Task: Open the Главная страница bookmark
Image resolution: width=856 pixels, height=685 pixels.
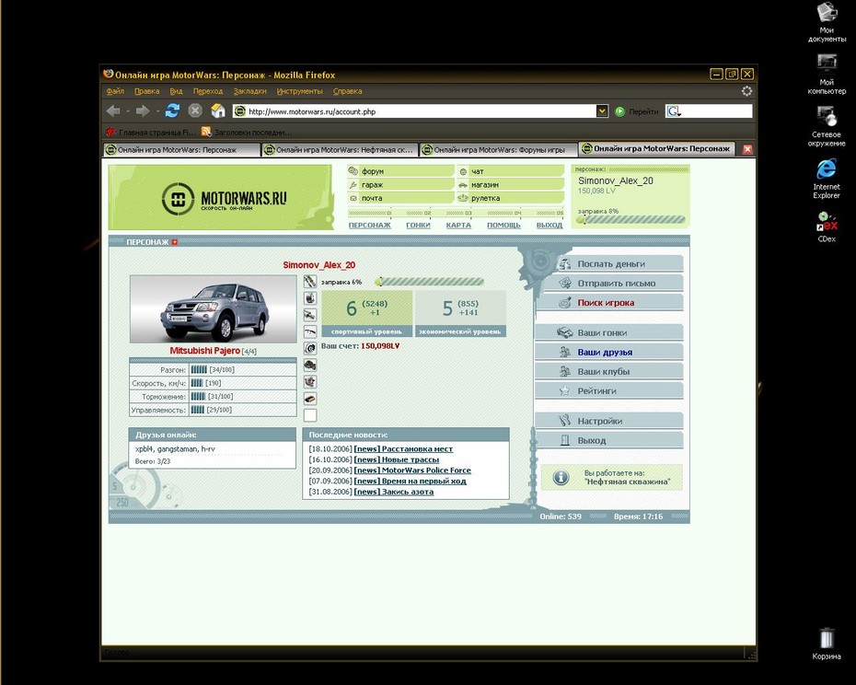Action: (x=151, y=132)
